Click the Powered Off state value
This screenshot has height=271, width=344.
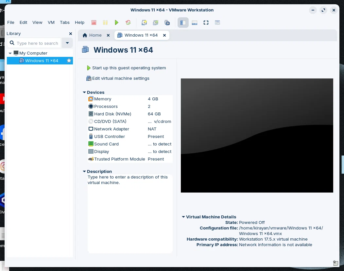(252, 223)
